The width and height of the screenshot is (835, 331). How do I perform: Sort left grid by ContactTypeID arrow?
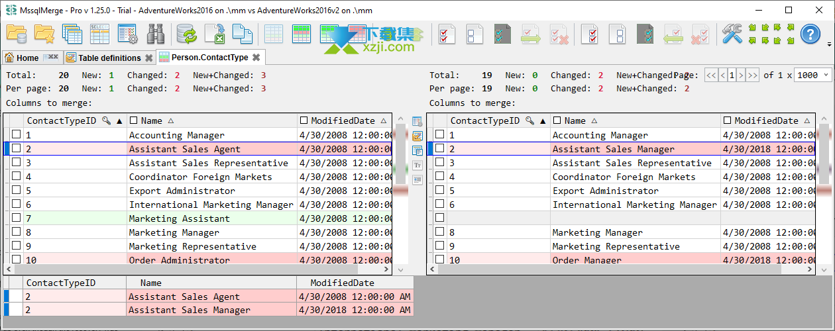[x=120, y=120]
